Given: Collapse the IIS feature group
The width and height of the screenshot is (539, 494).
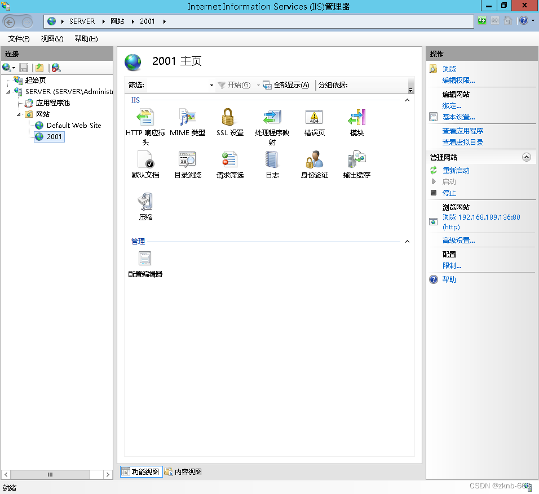Looking at the screenshot, I should 407,100.
